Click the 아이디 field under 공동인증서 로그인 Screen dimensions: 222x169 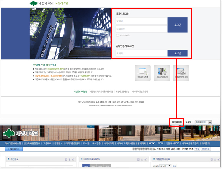click(x=142, y=53)
